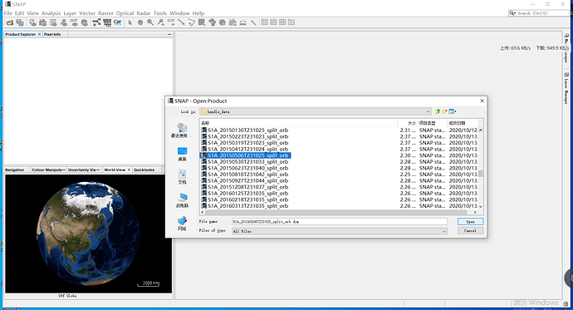Open the Raster menu
This screenshot has height=310, width=573.
pyautogui.click(x=105, y=13)
